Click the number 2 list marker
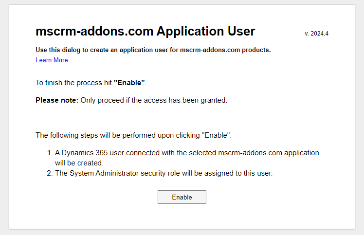 pos(50,173)
